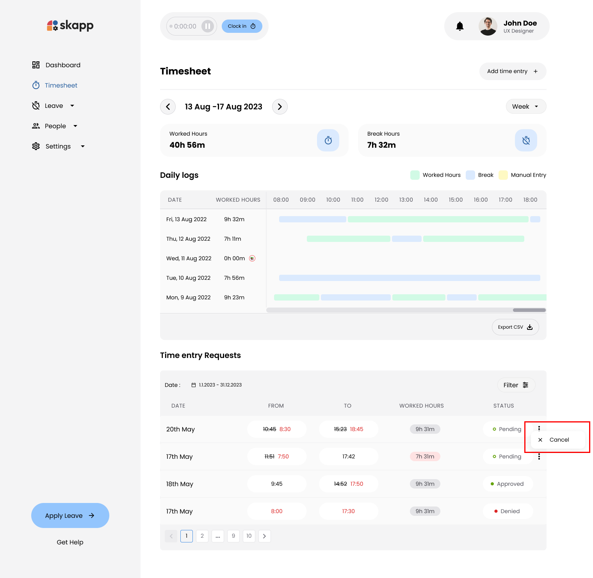Click the notification bell icon

(460, 26)
